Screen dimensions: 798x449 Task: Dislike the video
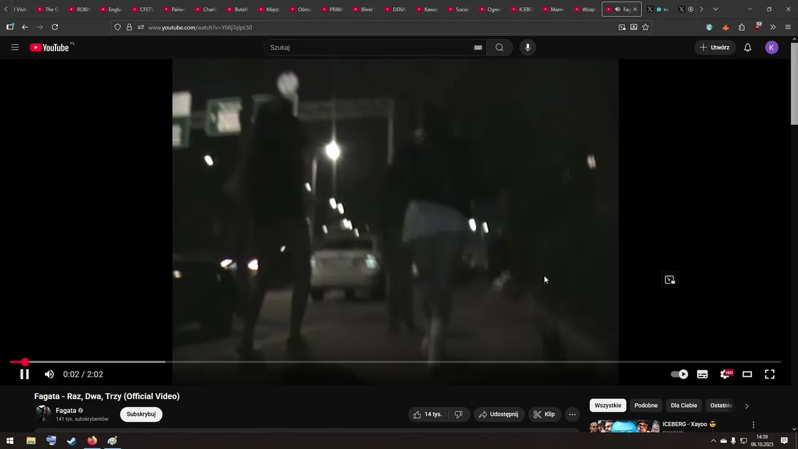pyautogui.click(x=458, y=414)
